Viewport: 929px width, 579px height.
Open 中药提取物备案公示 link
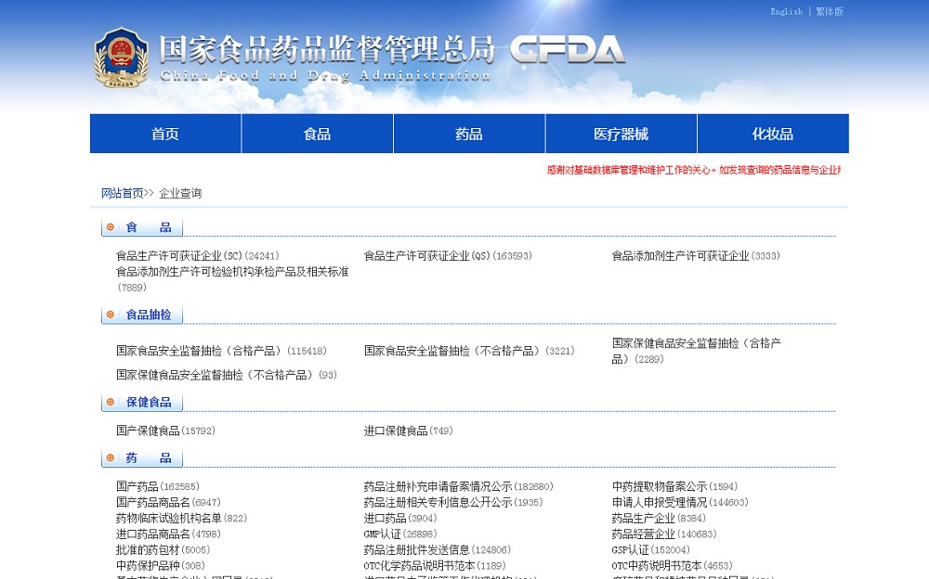pyautogui.click(x=674, y=486)
